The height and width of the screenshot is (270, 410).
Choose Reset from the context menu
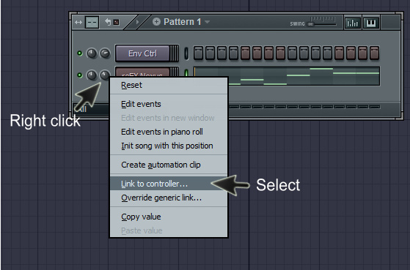click(169, 85)
